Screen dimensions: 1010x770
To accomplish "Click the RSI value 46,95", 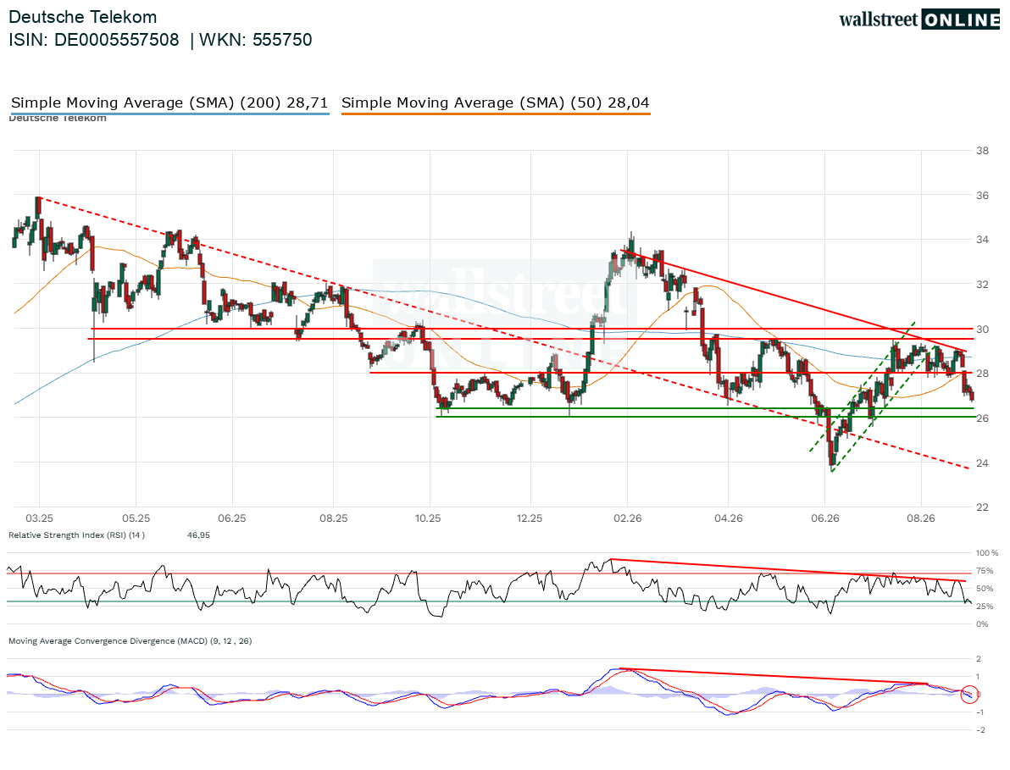I will (198, 535).
